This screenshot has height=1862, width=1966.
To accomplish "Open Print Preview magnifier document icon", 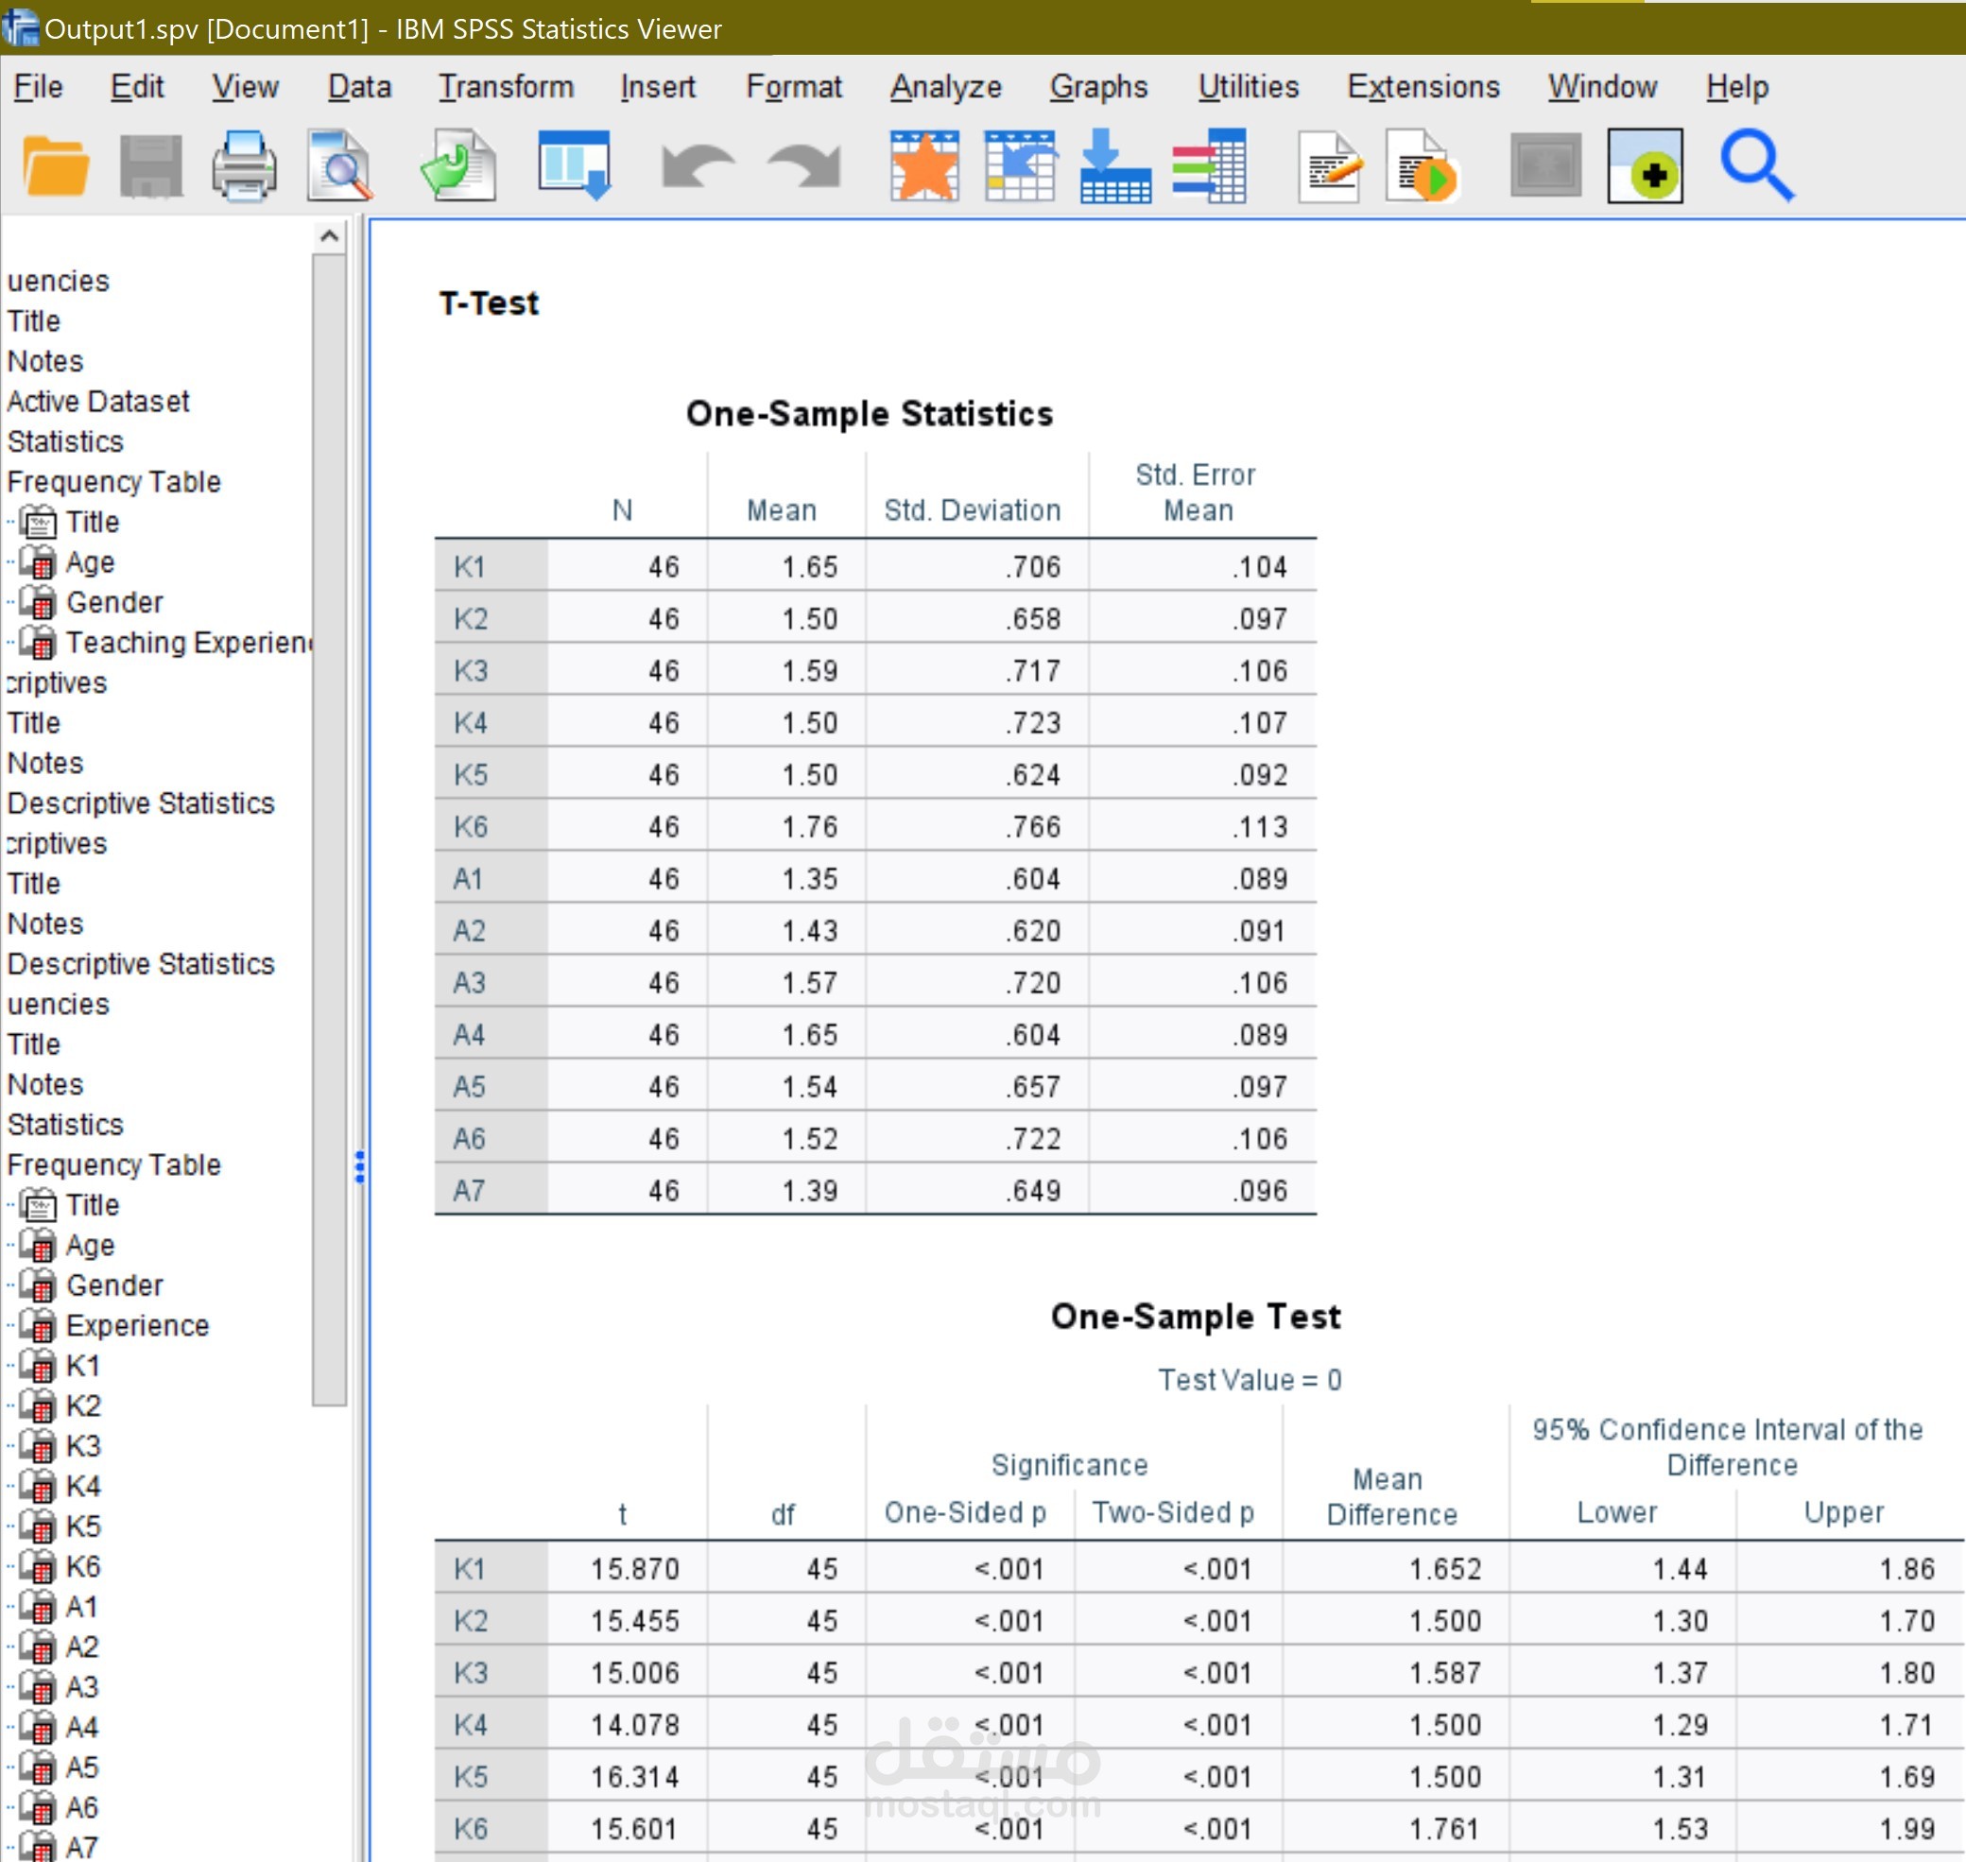I will (339, 165).
